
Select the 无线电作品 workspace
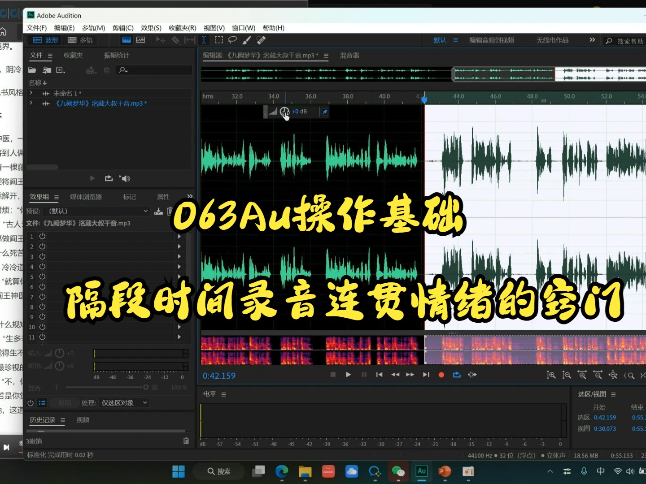[x=552, y=40]
